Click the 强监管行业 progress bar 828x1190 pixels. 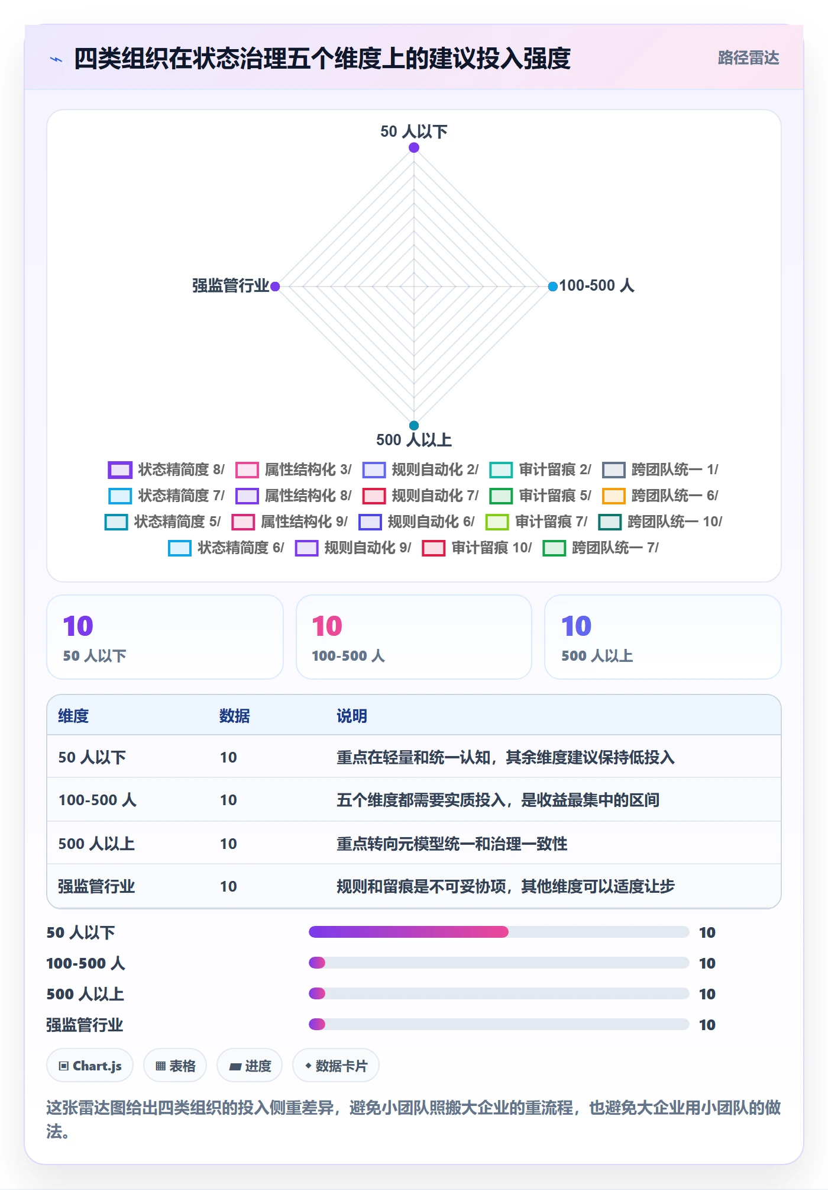499,1025
